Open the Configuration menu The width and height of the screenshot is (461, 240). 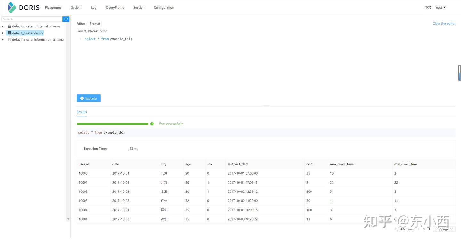164,7
